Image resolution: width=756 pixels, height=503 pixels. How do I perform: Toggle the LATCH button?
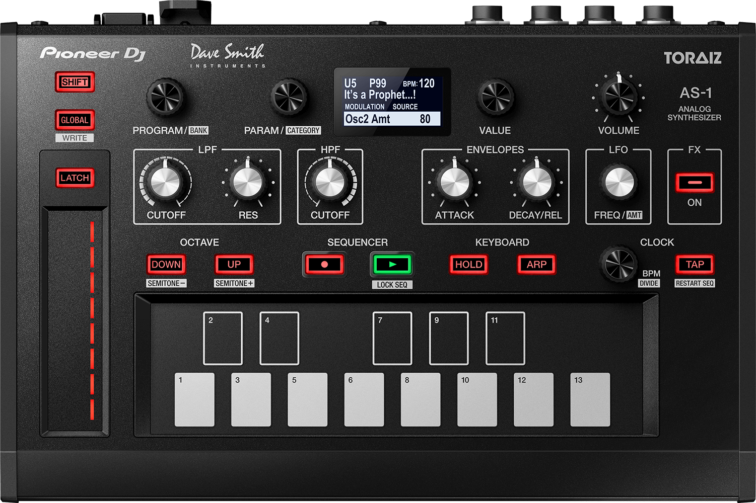tap(75, 178)
